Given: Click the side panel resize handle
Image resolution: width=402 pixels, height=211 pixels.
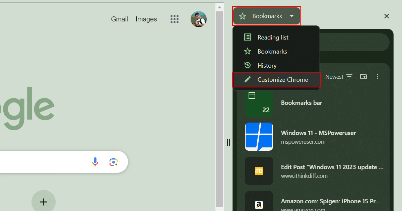Looking at the screenshot, I should pyautogui.click(x=228, y=142).
